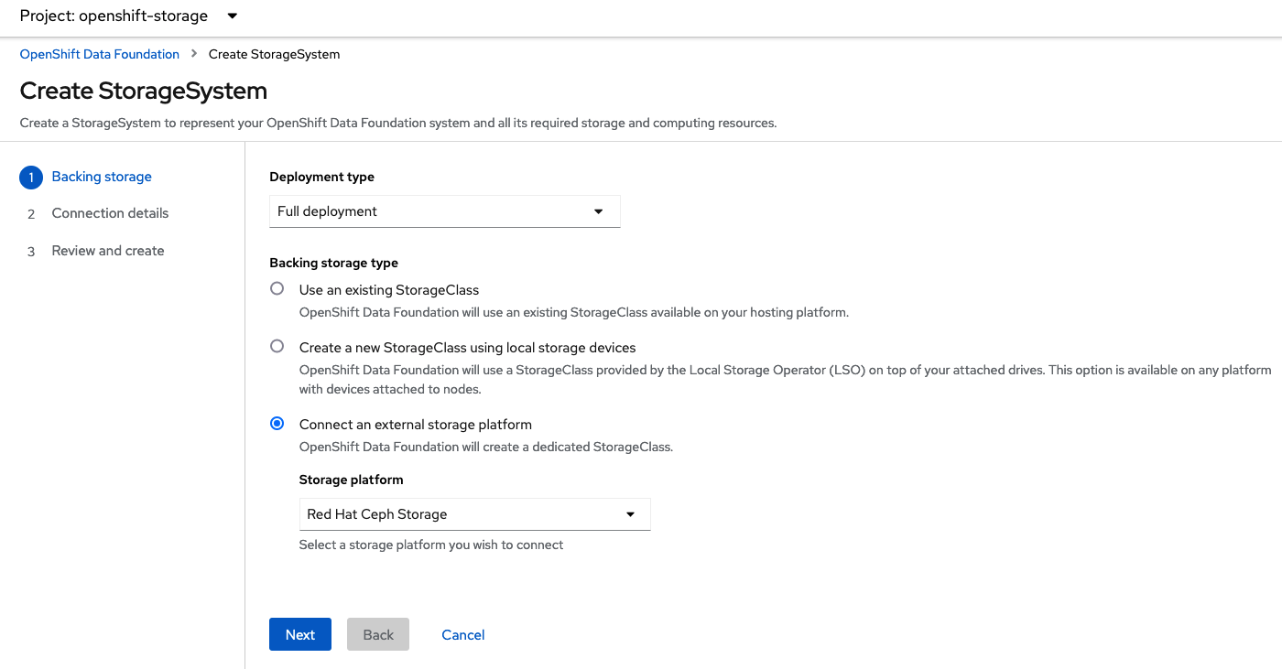The image size is (1282, 669).
Task: Choose Create a new StorageClass using local devices
Action: [x=277, y=347]
